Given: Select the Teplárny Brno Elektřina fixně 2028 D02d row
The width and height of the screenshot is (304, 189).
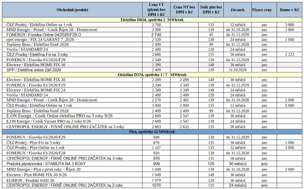Looking at the screenshot, I should tap(152, 45).
